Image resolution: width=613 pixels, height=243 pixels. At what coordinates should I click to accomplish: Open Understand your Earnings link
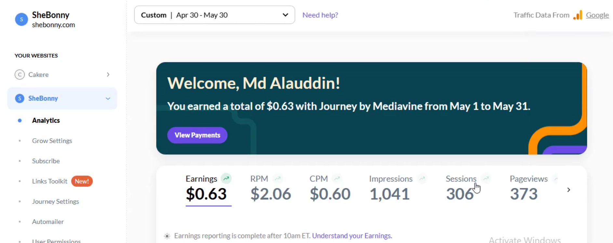352,236
